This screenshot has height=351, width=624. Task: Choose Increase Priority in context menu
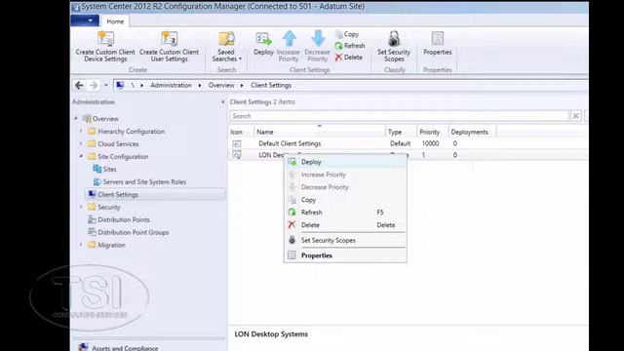(x=345, y=175)
